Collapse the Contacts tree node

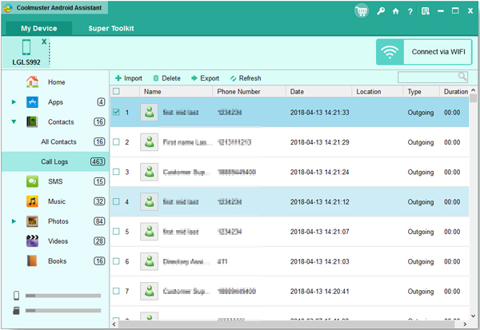click(14, 122)
